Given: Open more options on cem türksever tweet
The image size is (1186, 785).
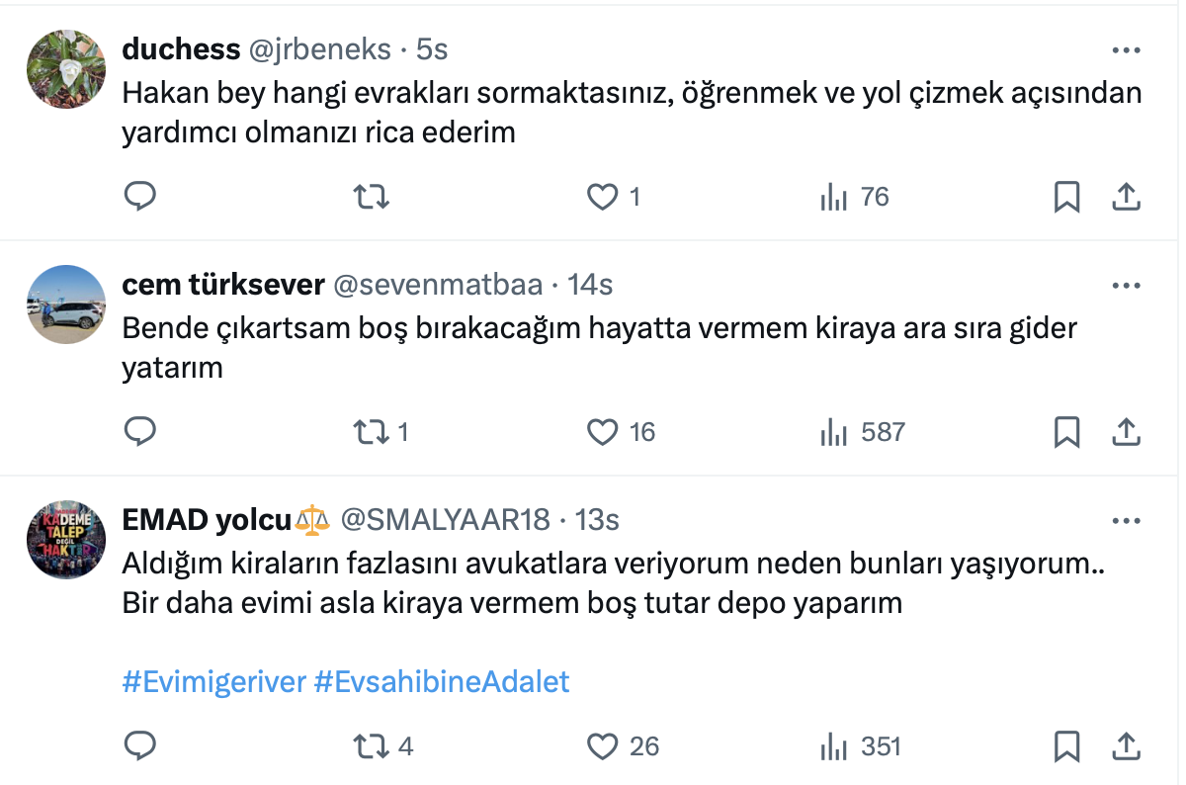Looking at the screenshot, I should pos(1127,286).
